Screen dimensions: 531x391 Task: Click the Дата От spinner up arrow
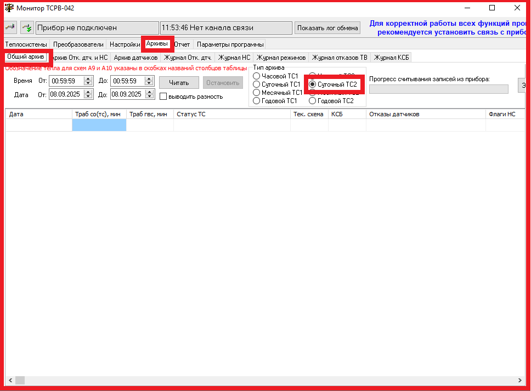coord(88,92)
